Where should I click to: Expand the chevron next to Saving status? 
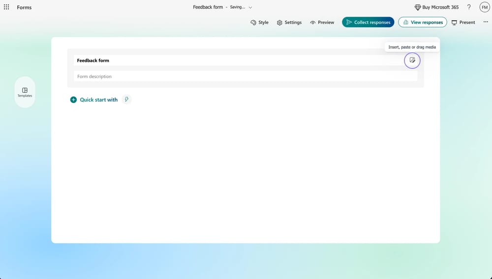[250, 8]
